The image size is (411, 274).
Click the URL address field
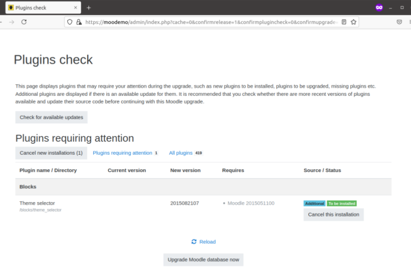(211, 22)
